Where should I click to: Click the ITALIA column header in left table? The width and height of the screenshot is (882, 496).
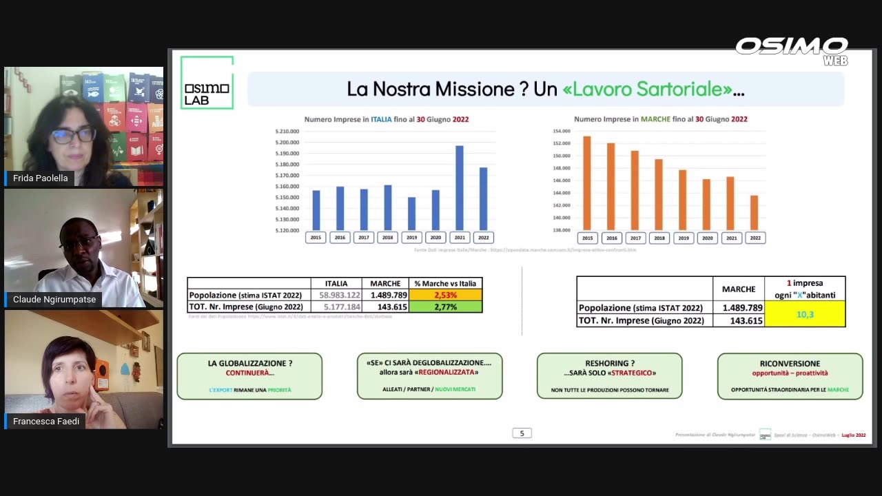click(x=336, y=283)
